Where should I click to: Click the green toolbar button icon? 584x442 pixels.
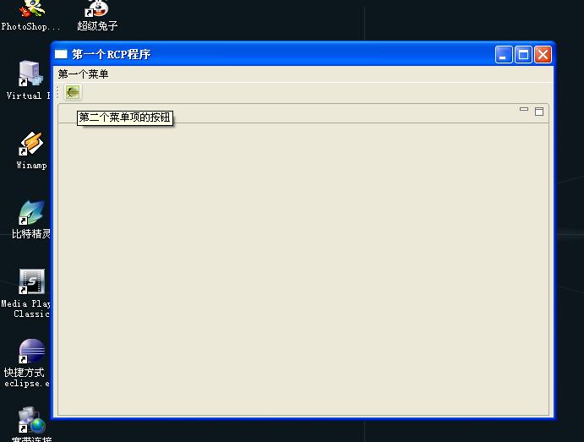point(73,92)
